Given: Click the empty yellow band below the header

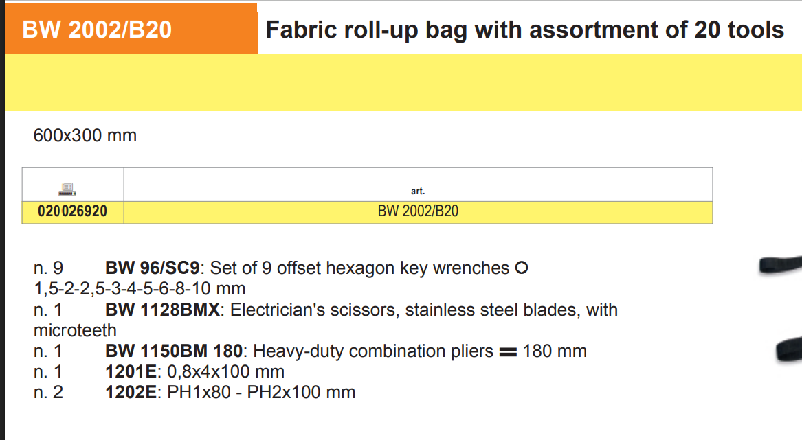Looking at the screenshot, I should click(403, 83).
